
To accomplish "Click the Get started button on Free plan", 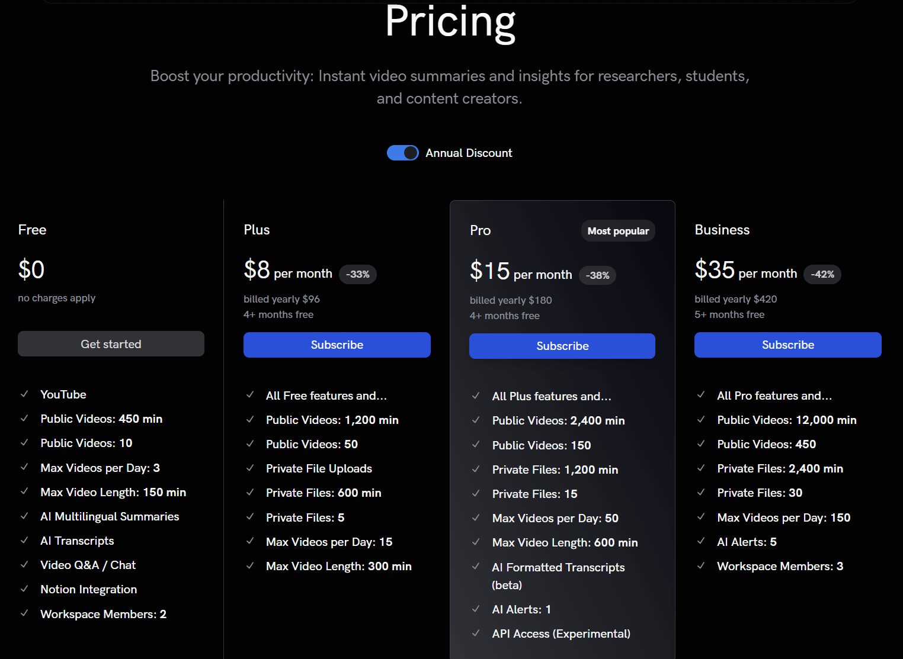I will click(111, 344).
